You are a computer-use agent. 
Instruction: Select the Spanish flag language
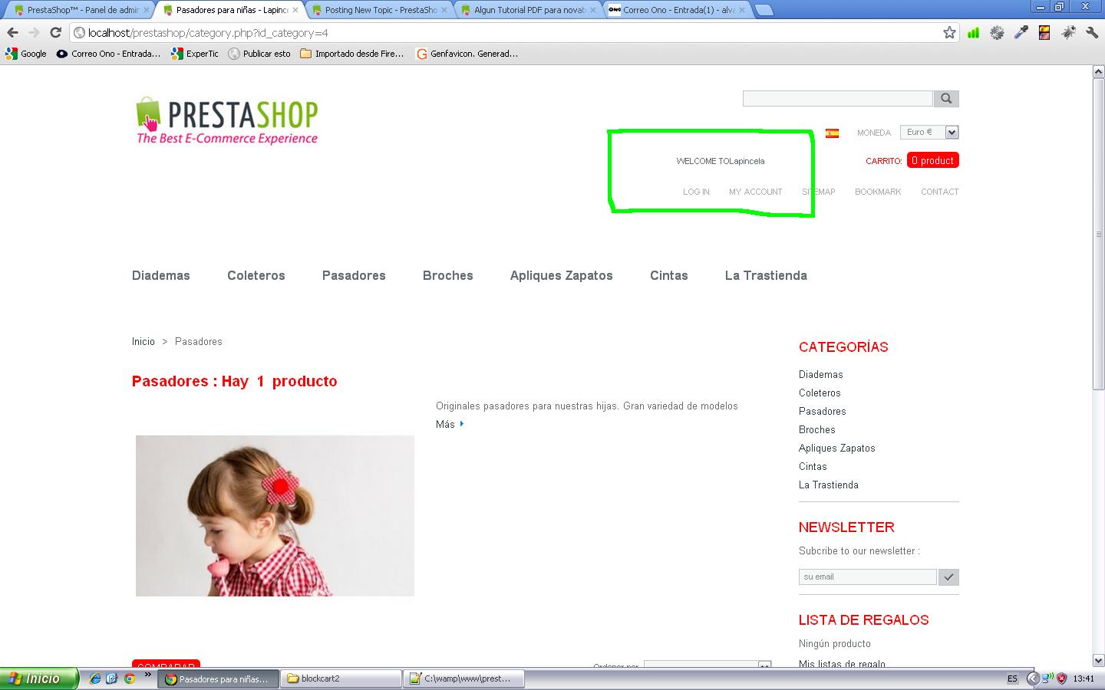point(832,133)
